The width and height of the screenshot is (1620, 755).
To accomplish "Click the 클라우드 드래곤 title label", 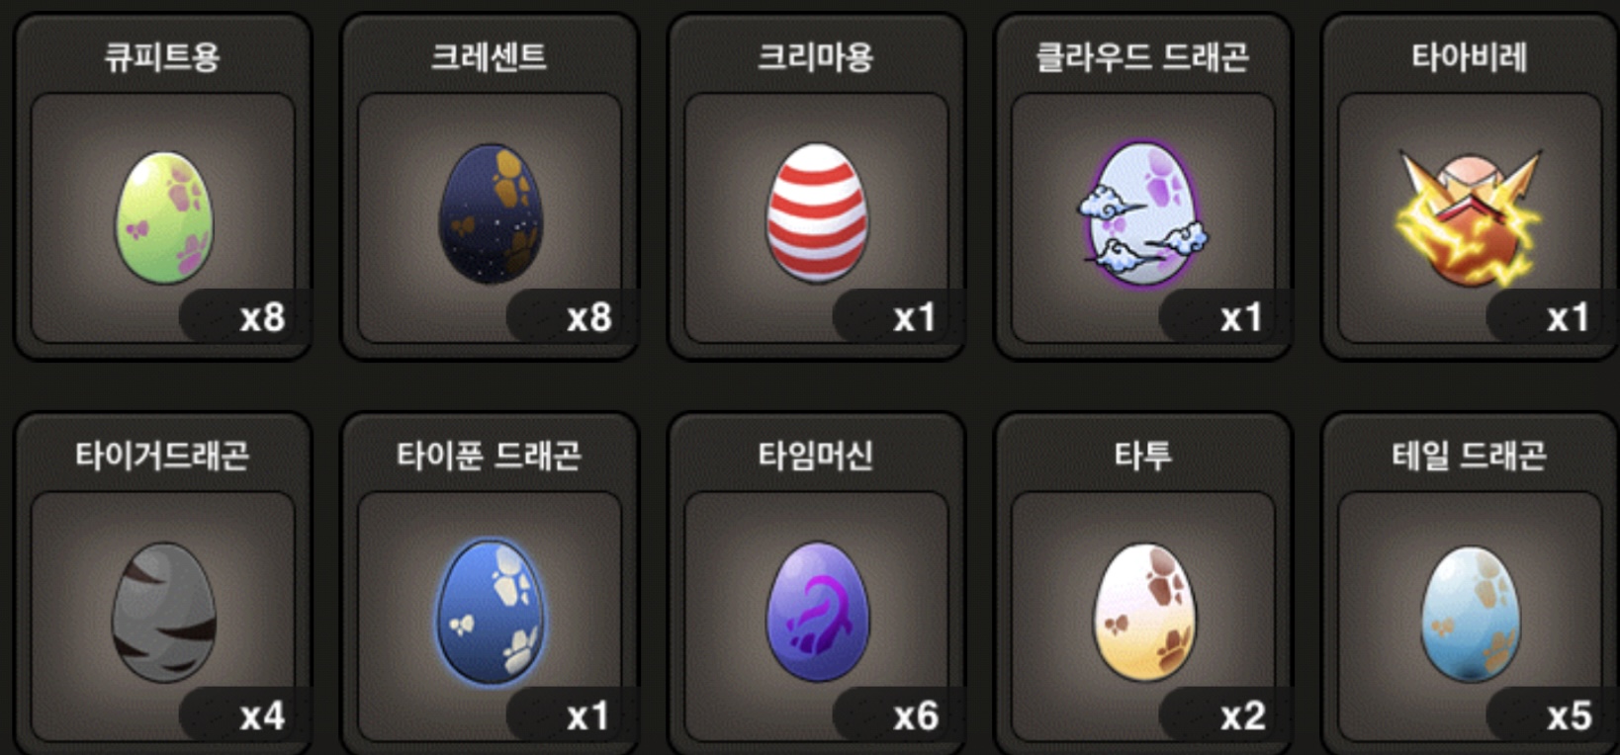I will (1142, 57).
